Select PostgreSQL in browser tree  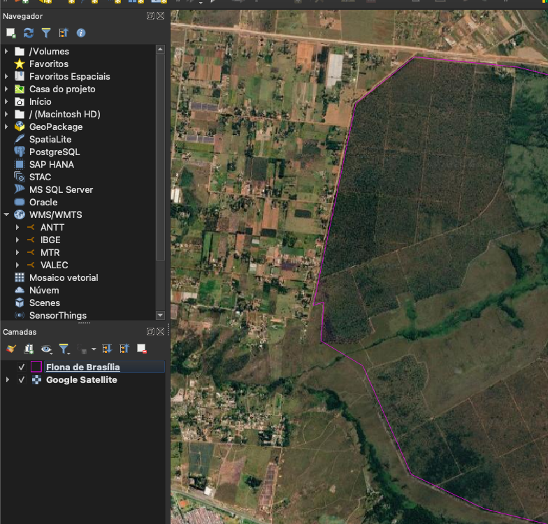55,152
